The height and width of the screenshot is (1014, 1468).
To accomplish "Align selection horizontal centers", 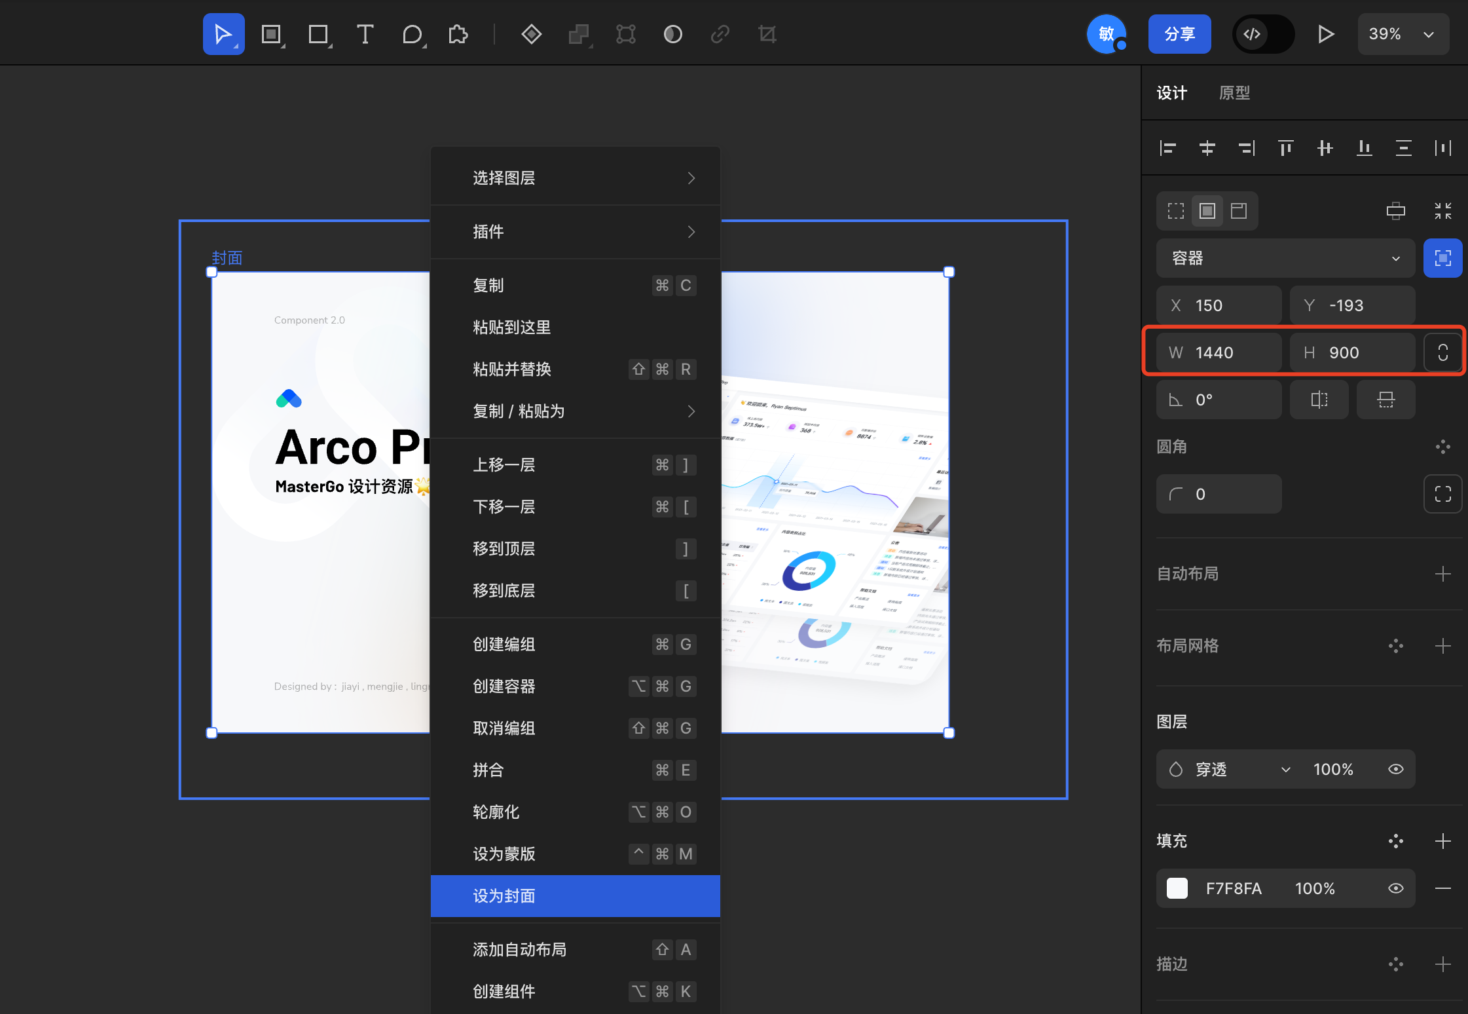I will pyautogui.click(x=1207, y=148).
